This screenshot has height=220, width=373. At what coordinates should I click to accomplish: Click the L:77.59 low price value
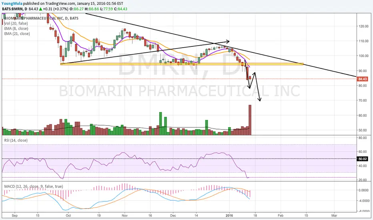click(106, 9)
